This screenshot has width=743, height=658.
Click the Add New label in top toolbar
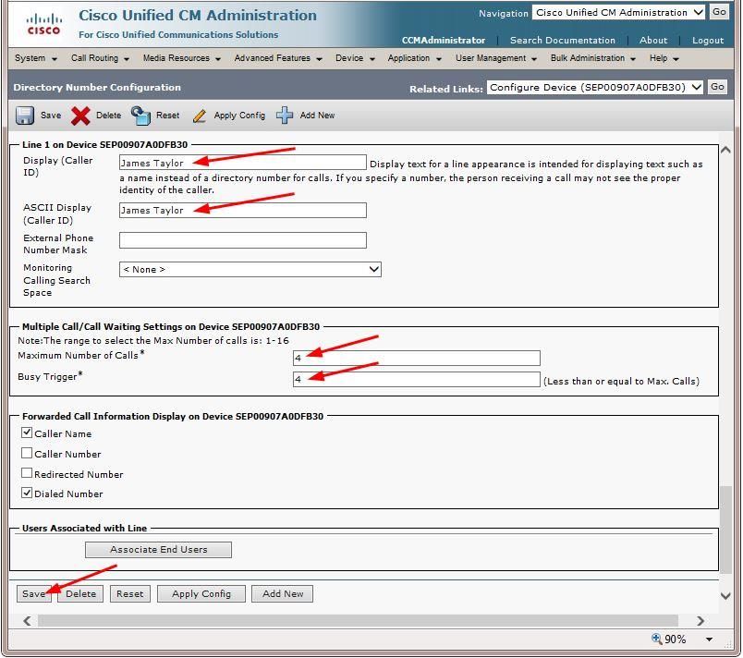[x=317, y=116]
